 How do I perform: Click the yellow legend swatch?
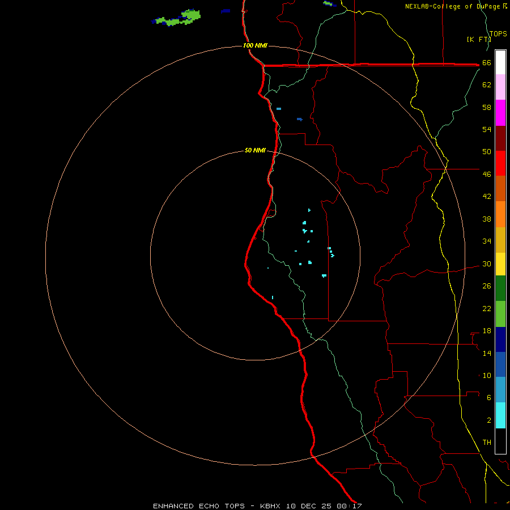point(500,264)
